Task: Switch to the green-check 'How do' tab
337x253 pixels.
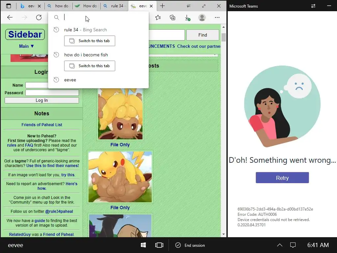Action: 87,6
